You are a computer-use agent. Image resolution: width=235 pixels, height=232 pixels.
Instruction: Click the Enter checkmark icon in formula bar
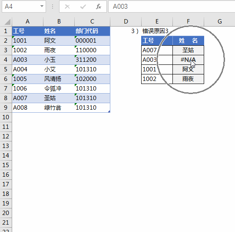[83, 7]
